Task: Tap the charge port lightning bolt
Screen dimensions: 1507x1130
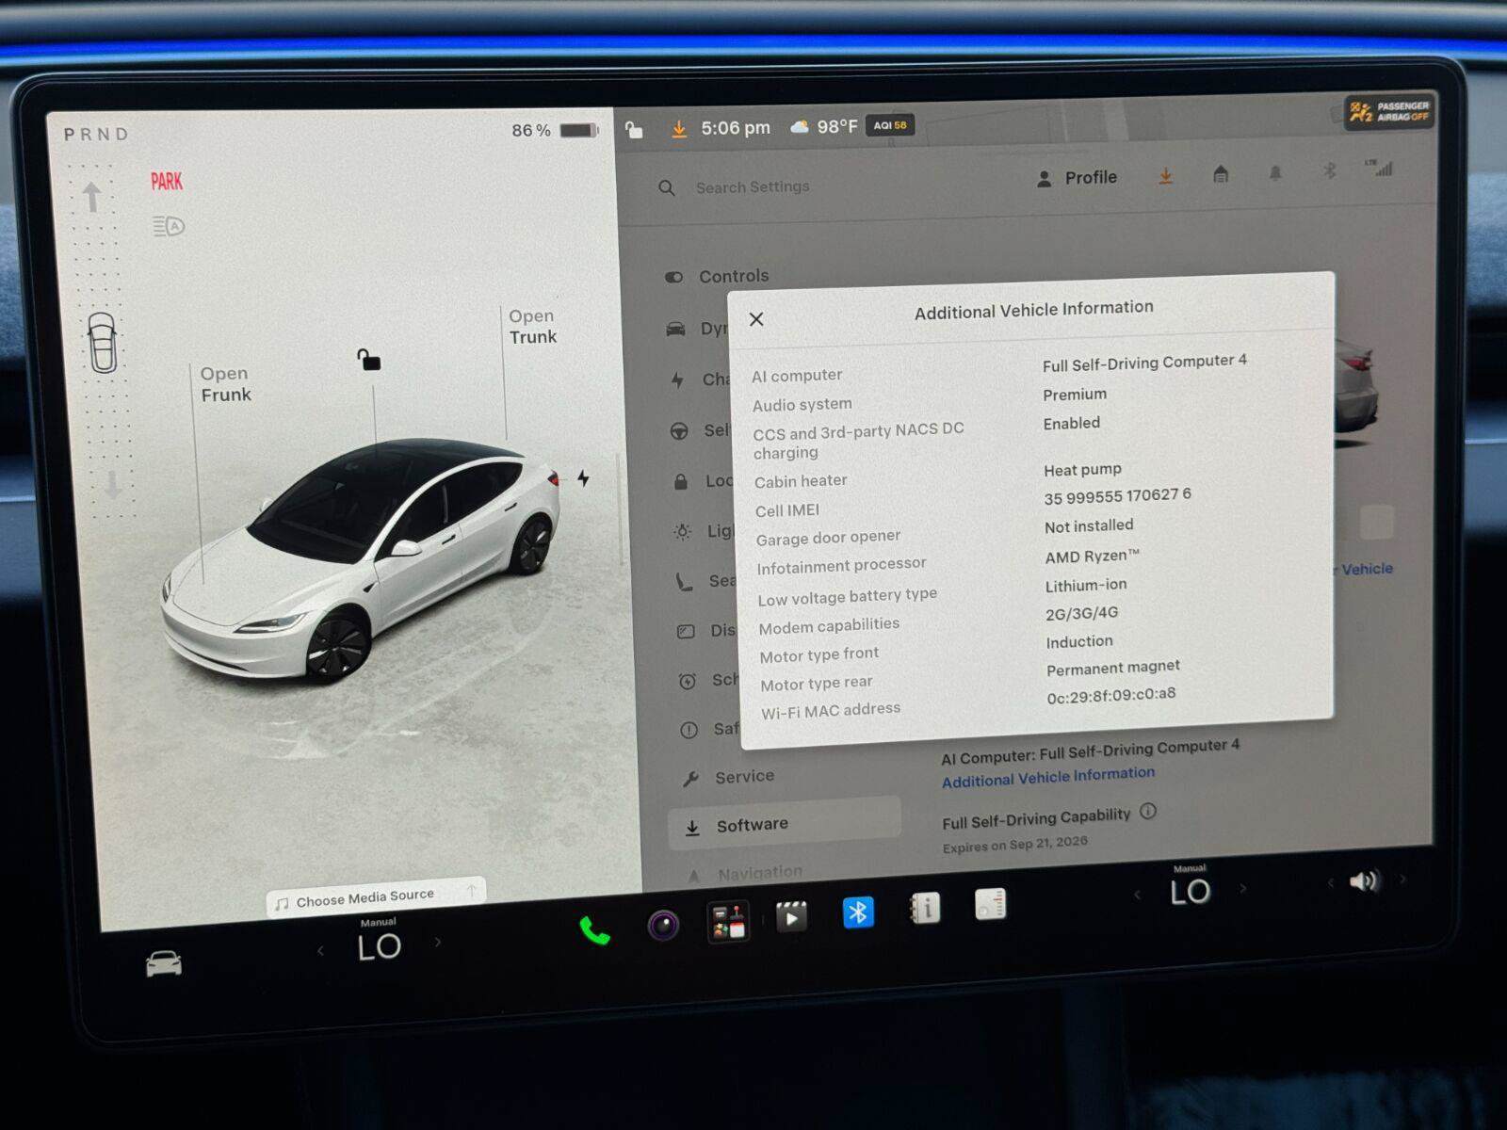Action: (583, 478)
